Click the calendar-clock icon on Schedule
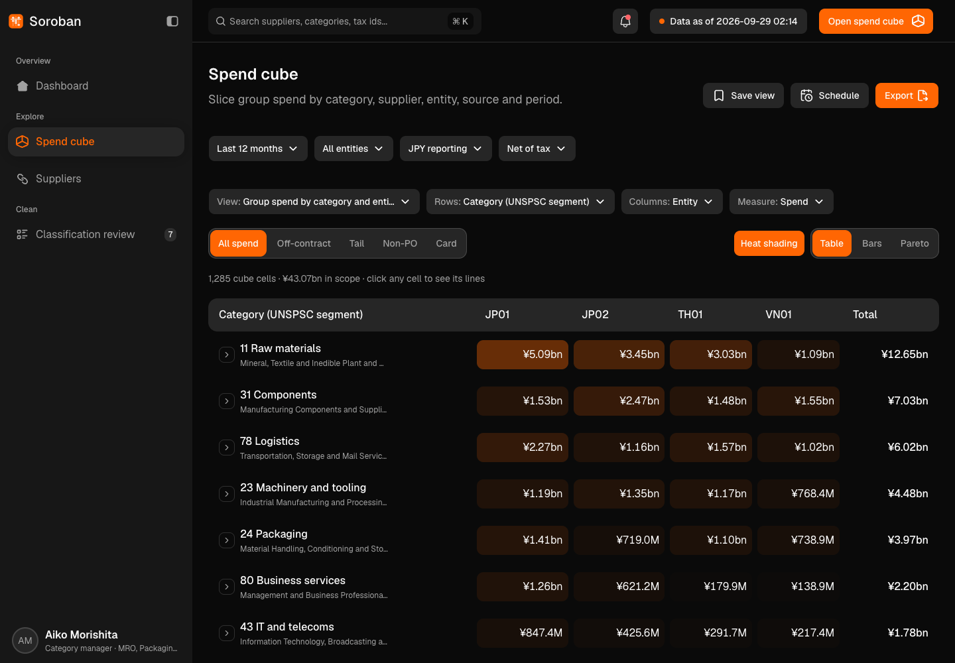 pos(806,95)
